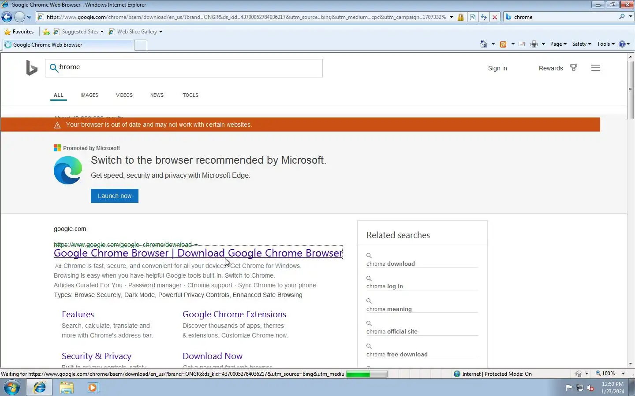Screen dimensions: 635x396
Task: Click related search chrome log in
Action: pos(385,286)
